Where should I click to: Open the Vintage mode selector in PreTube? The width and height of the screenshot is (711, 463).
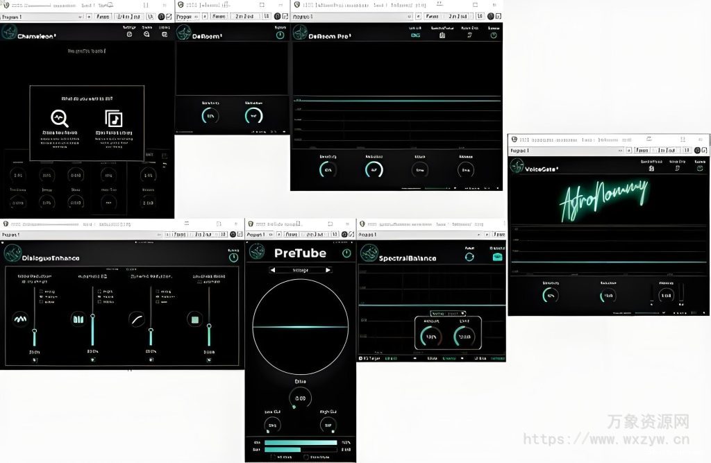coord(299,270)
